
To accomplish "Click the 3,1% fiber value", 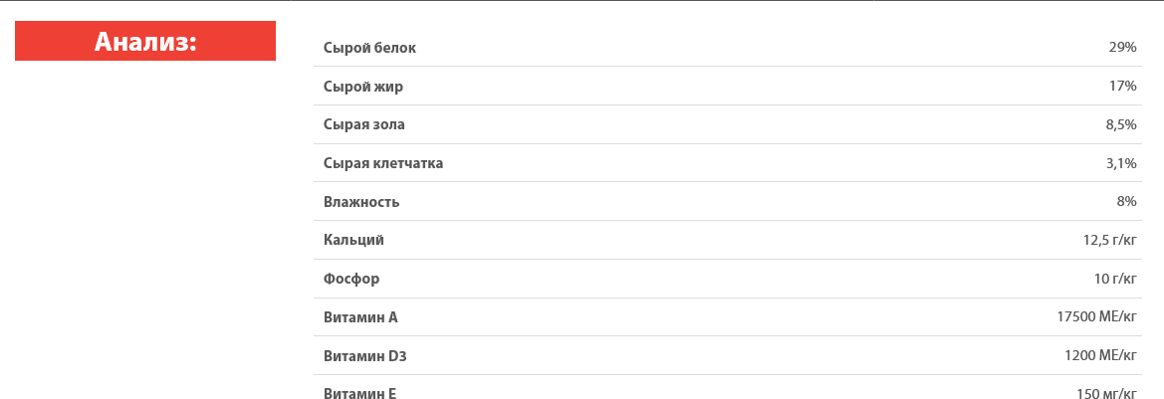I will (1121, 163).
